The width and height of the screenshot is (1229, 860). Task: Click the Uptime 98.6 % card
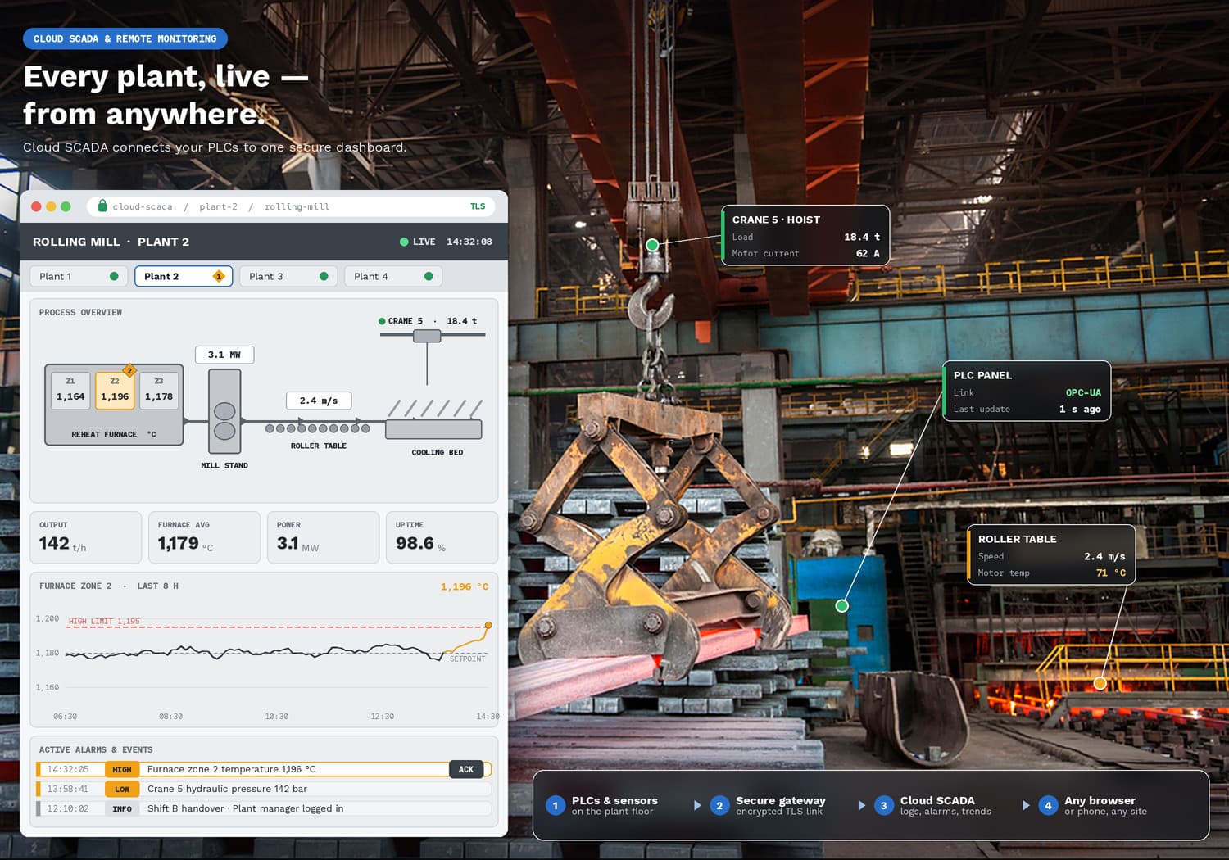point(442,537)
